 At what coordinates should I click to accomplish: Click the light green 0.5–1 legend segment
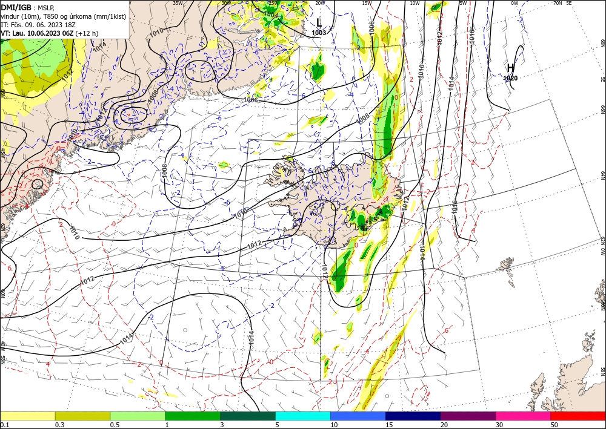click(138, 416)
